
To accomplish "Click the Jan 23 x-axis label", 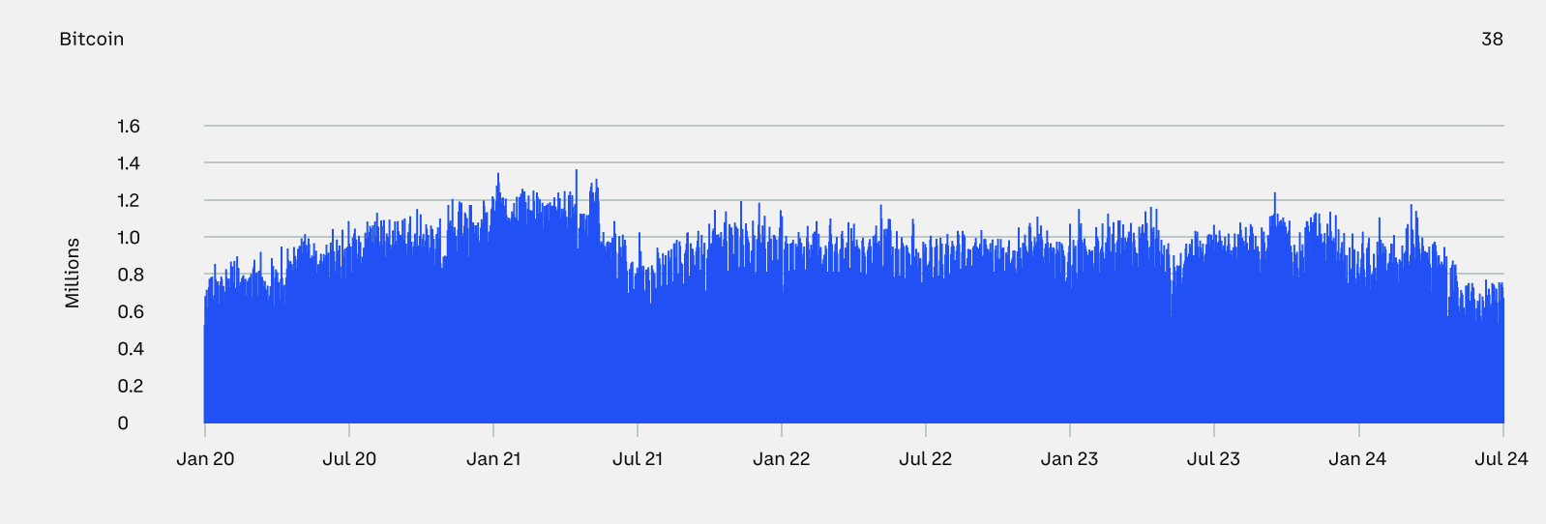I will point(1069,459).
